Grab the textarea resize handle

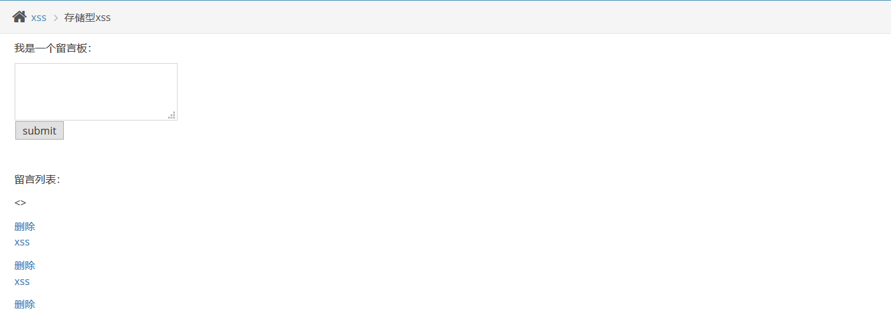[172, 115]
